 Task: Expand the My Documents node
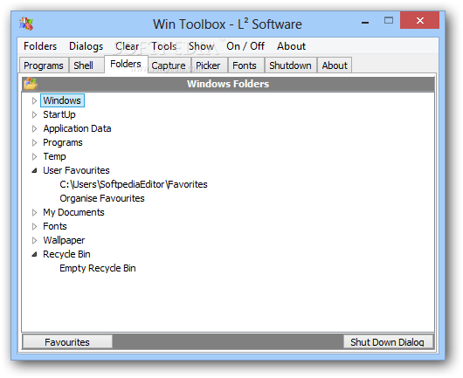coord(34,212)
